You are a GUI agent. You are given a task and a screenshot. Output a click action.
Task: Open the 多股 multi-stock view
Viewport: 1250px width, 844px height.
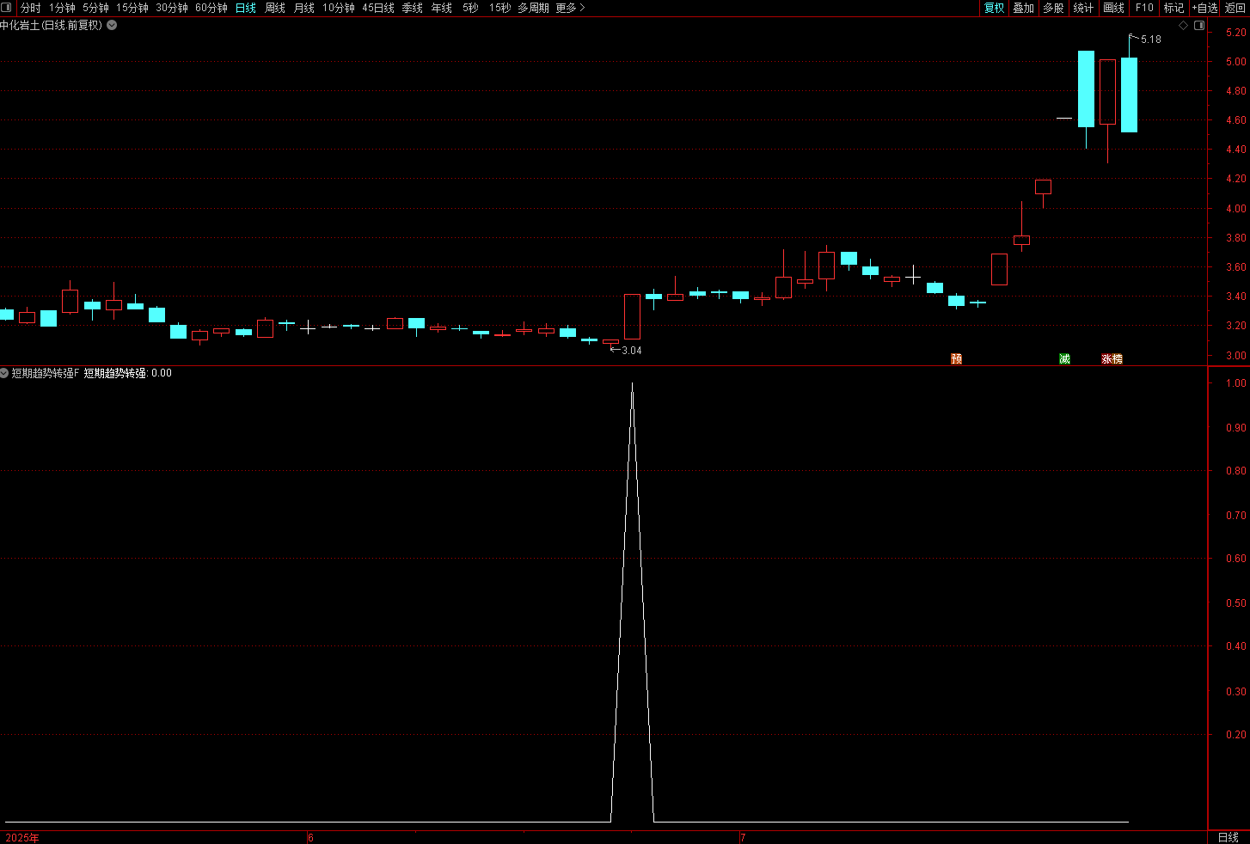1053,8
